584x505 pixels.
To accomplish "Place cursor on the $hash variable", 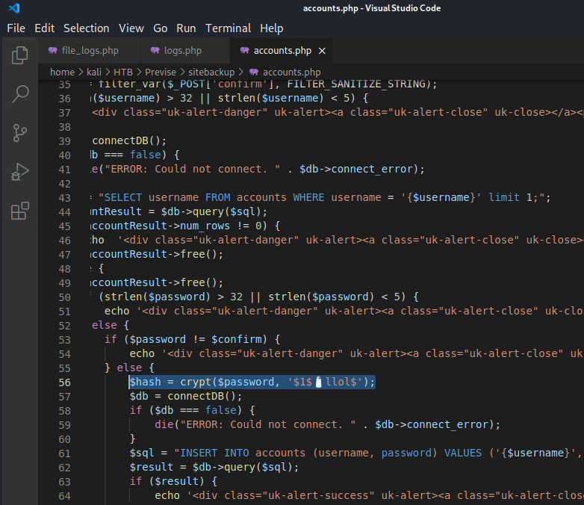I will point(142,382).
